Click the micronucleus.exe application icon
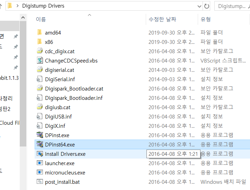Viewport: 250px width, 190px height. pyautogui.click(x=39, y=172)
